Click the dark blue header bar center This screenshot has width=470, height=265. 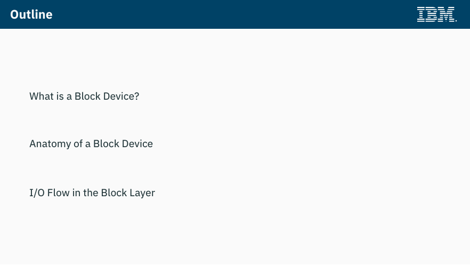coord(235,14)
